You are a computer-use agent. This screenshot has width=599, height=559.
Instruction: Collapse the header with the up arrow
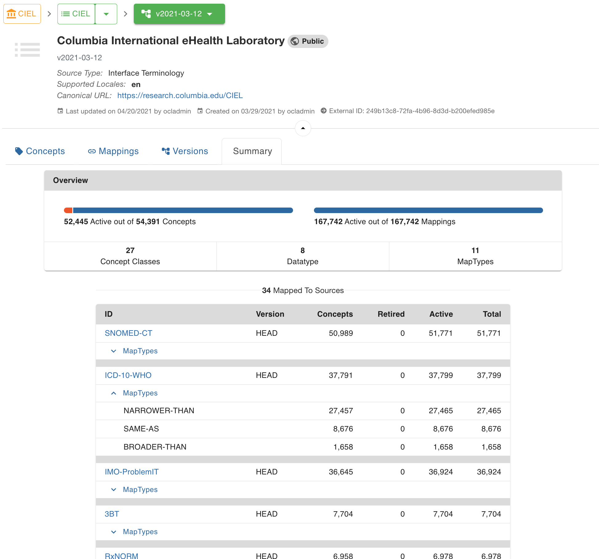[x=303, y=128]
